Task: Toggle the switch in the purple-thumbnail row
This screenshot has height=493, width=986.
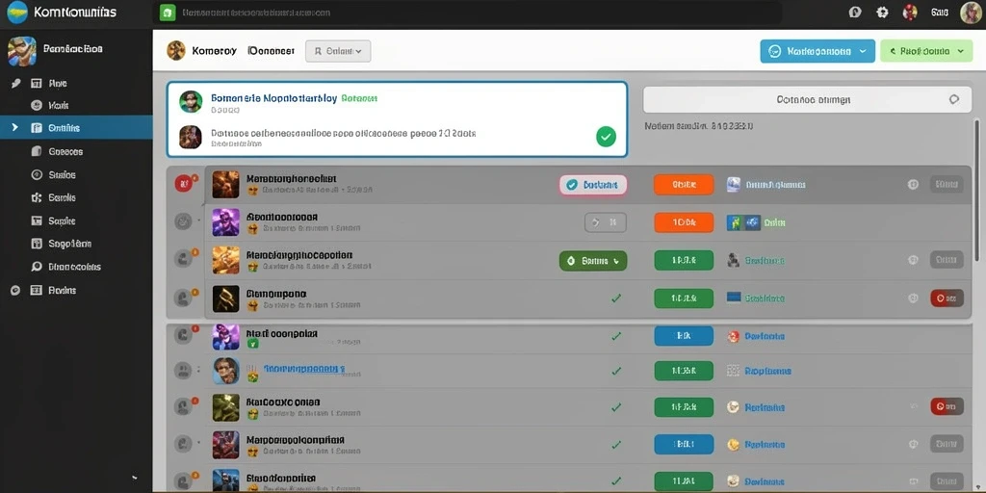Action: 606,222
